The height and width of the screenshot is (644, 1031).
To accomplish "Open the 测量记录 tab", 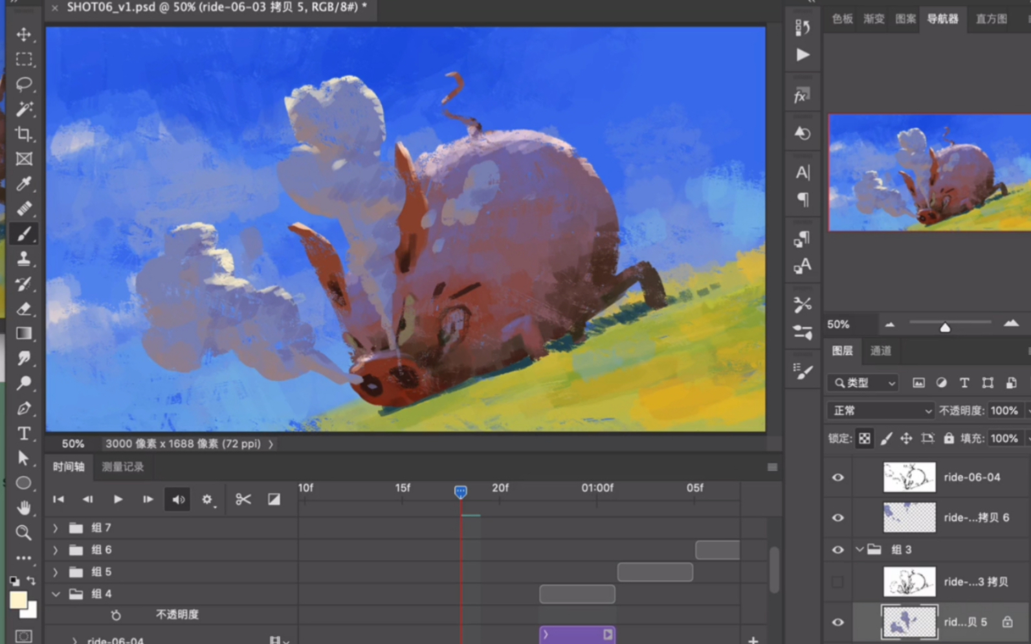I will 123,467.
